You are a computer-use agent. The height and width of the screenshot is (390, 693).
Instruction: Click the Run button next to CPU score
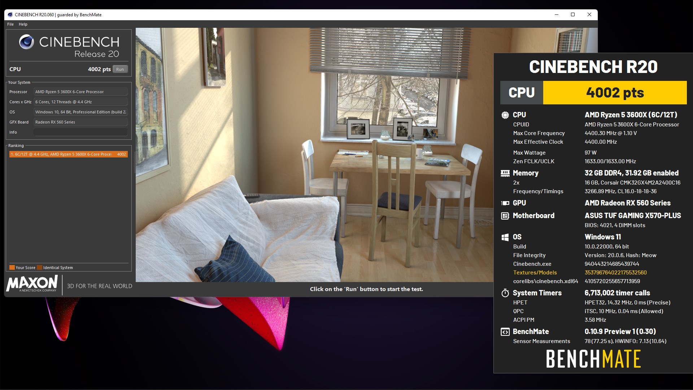click(120, 69)
